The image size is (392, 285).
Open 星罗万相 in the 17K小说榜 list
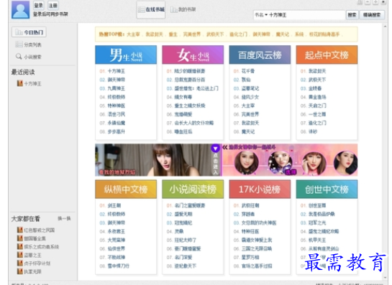click(250, 257)
